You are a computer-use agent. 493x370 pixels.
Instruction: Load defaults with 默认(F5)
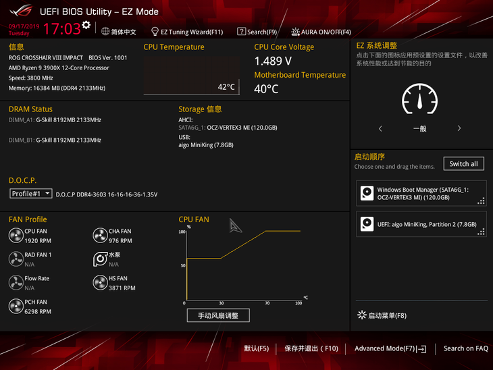256,348
